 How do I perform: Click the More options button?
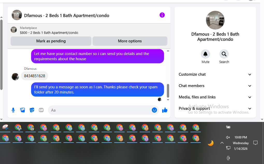130,41
